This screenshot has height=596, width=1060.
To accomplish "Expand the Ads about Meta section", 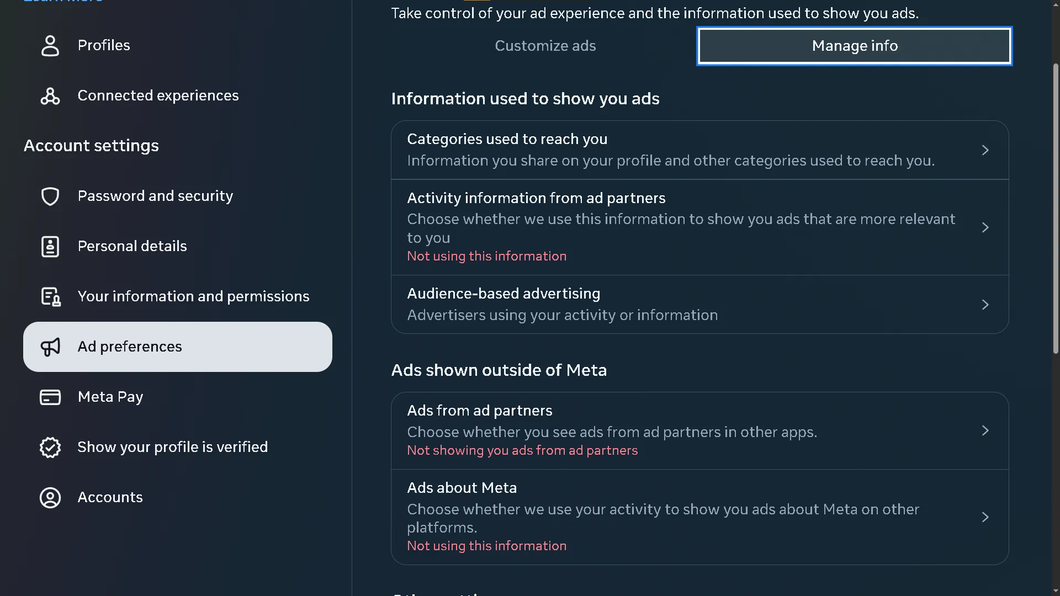I will (985, 517).
